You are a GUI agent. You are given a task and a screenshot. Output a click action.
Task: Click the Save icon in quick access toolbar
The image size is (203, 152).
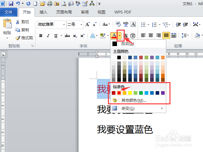11,4
